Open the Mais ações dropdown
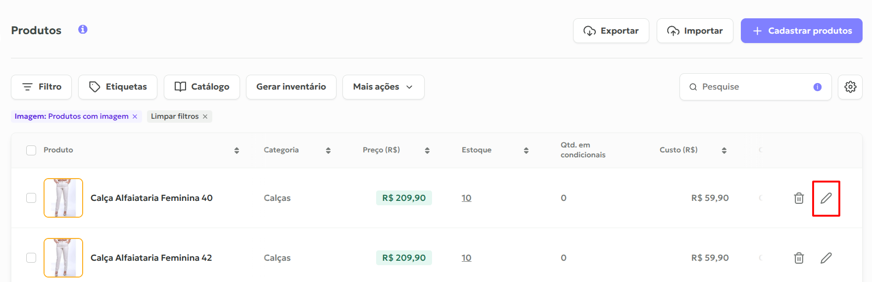The width and height of the screenshot is (872, 282). [383, 87]
